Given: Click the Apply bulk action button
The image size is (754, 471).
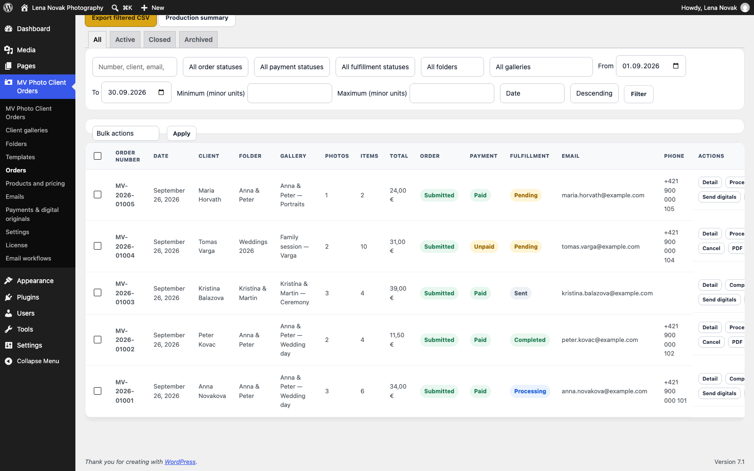Looking at the screenshot, I should 181,133.
